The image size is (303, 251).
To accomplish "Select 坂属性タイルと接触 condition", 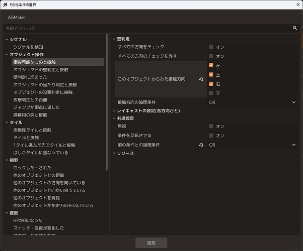I will (x=32, y=130).
